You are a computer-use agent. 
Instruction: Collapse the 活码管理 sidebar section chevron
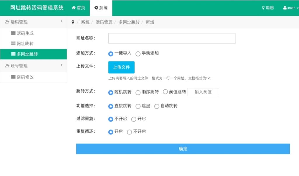point(61,21)
